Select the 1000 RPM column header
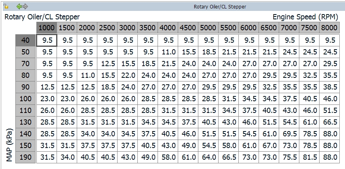This screenshot has height=169, width=345. point(46,28)
